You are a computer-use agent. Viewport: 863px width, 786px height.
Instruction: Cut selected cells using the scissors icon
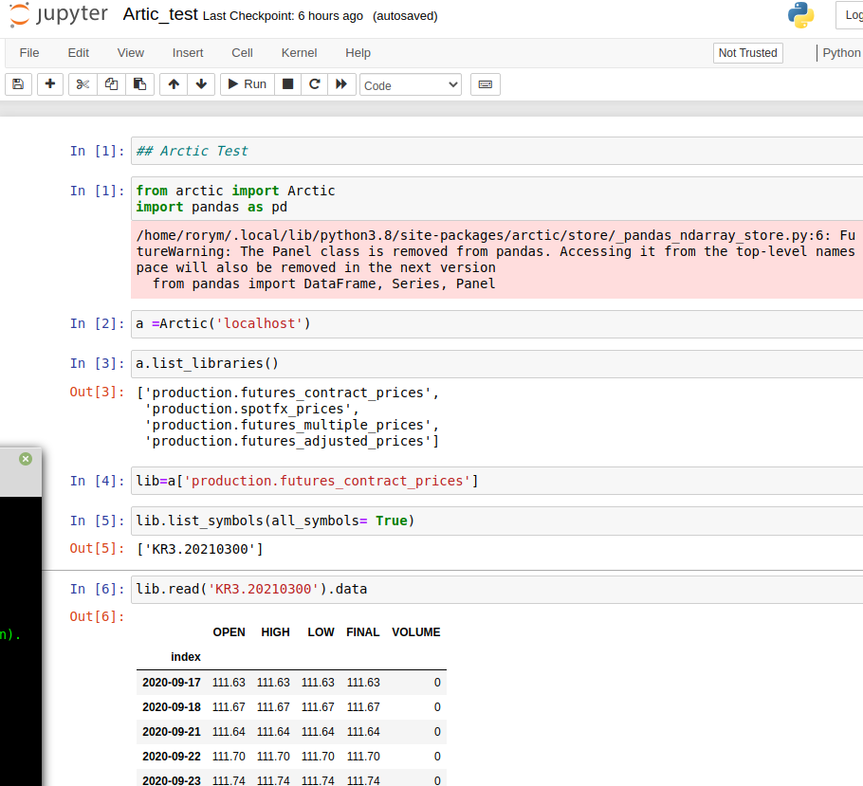click(82, 84)
